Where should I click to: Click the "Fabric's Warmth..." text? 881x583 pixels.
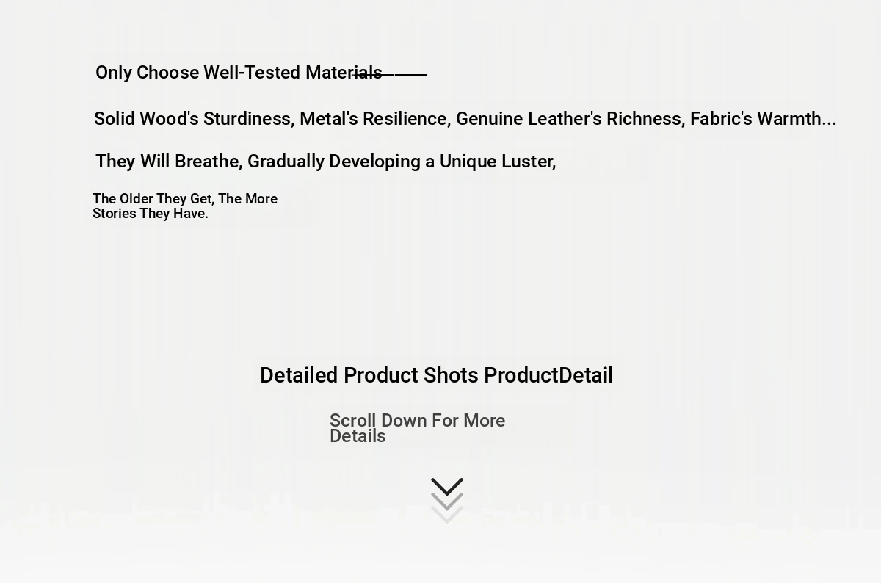[763, 119]
